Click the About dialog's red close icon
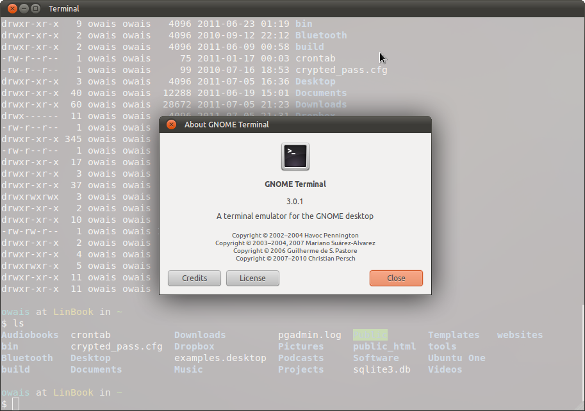This screenshot has width=585, height=411. coord(171,124)
